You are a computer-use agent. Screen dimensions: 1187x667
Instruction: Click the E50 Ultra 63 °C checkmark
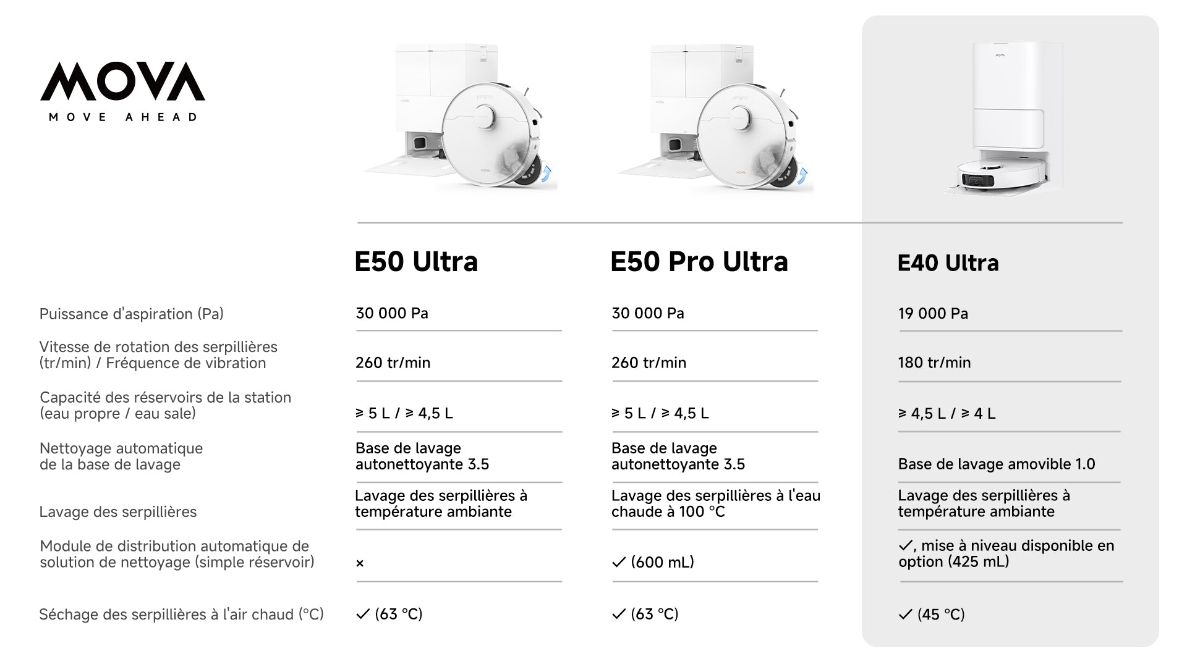(363, 614)
